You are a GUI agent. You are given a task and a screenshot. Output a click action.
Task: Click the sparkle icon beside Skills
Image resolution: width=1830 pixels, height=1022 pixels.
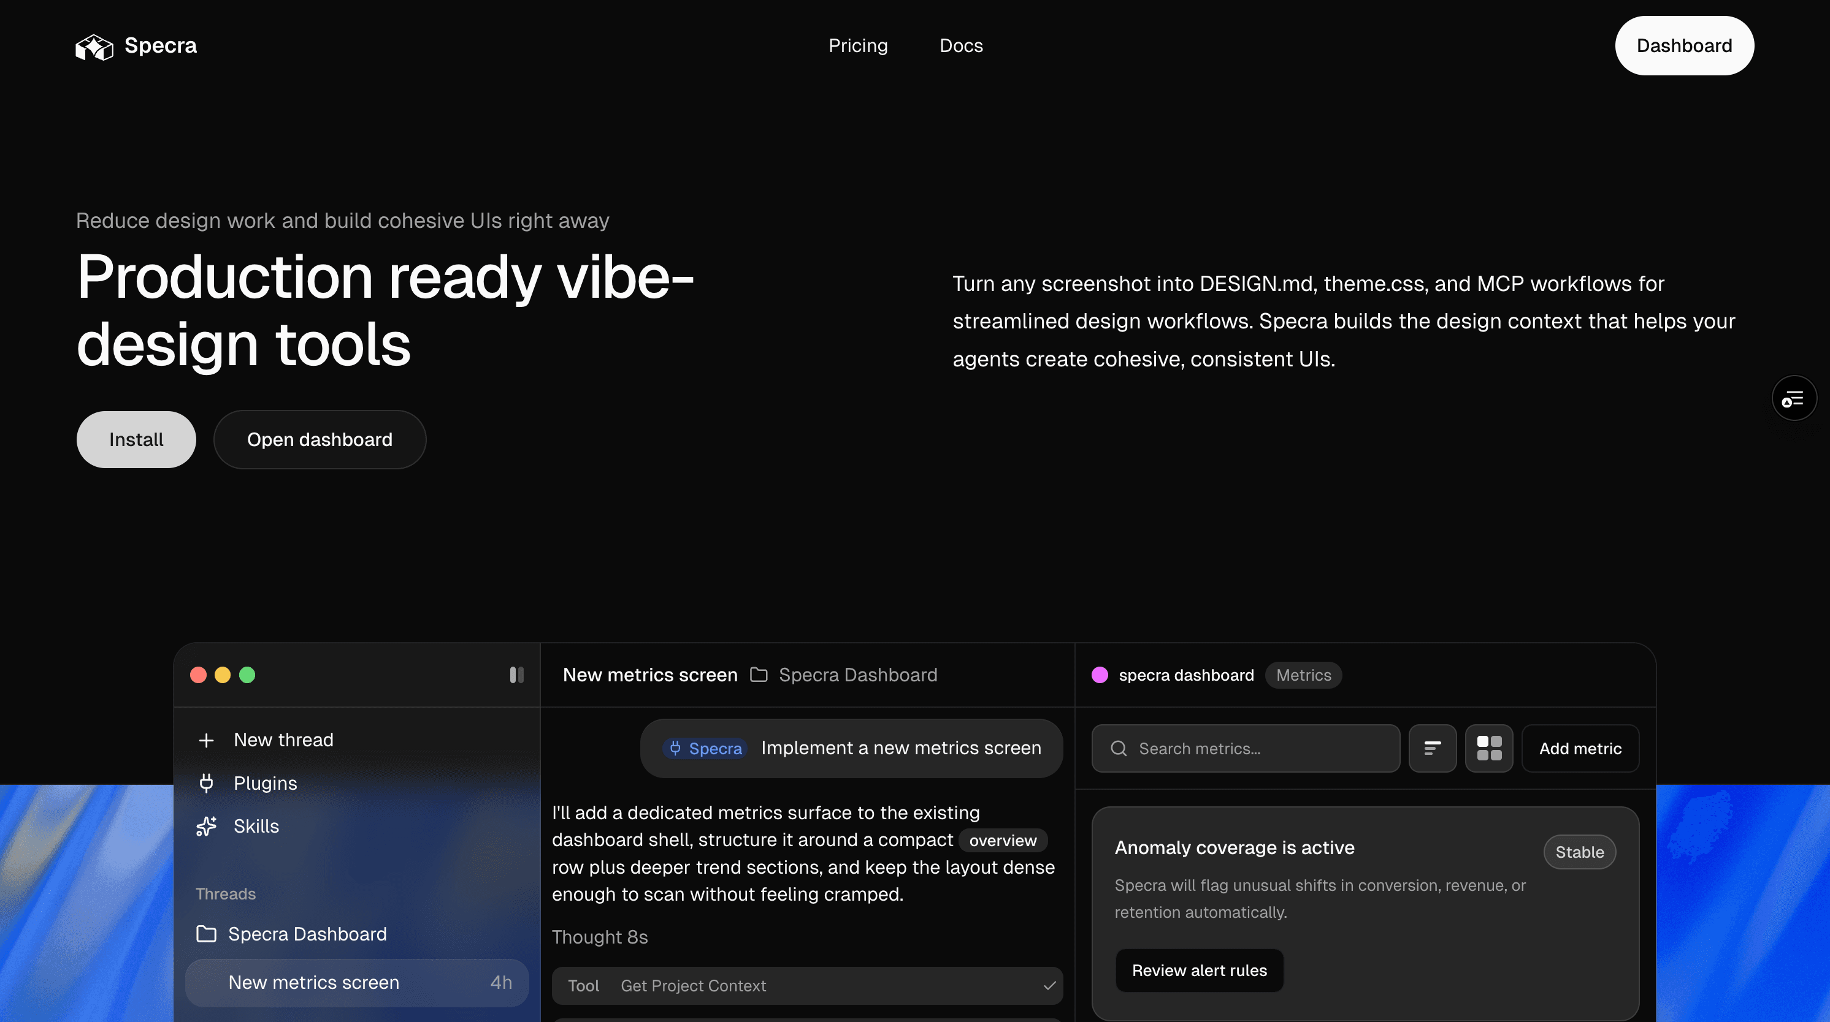[x=206, y=826]
